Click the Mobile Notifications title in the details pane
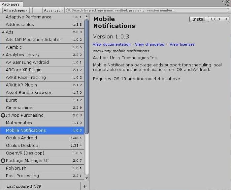 tap(114, 22)
